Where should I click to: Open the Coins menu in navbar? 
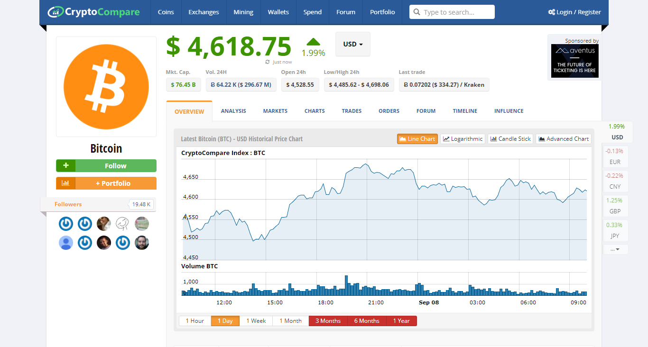(x=166, y=12)
